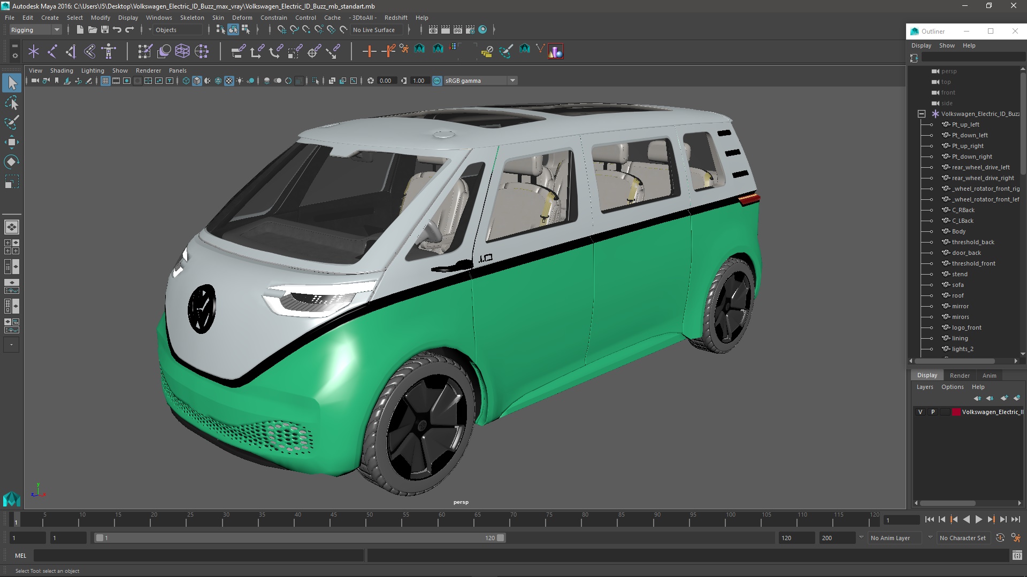Open the viewport Shading menu

pyautogui.click(x=62, y=71)
